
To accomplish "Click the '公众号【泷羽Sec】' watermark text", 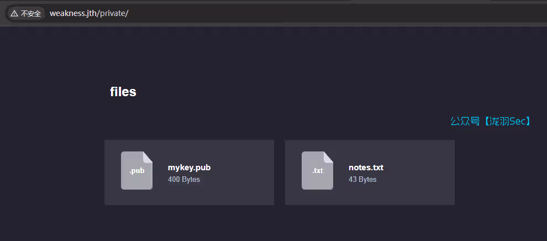I will (x=490, y=121).
